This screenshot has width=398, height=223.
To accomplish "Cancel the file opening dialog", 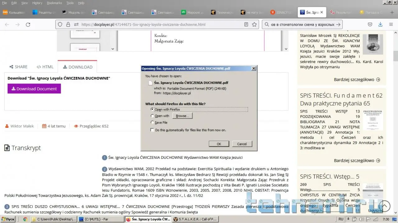I will click(x=242, y=144).
